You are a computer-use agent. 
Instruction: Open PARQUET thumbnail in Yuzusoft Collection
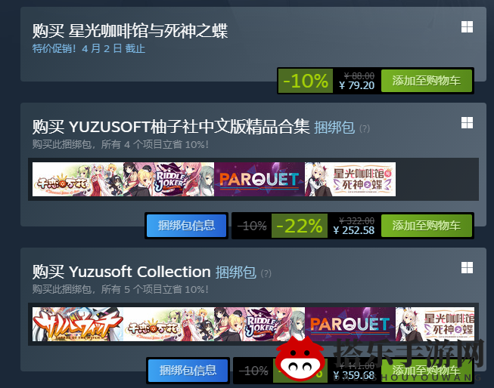pos(350,324)
